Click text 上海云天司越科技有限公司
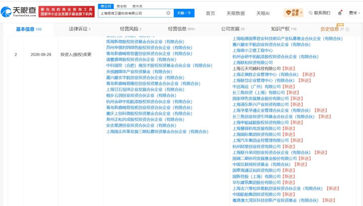 [257, 68]
